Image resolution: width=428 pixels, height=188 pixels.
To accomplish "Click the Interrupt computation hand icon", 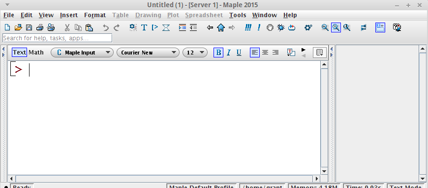I will (270, 27).
